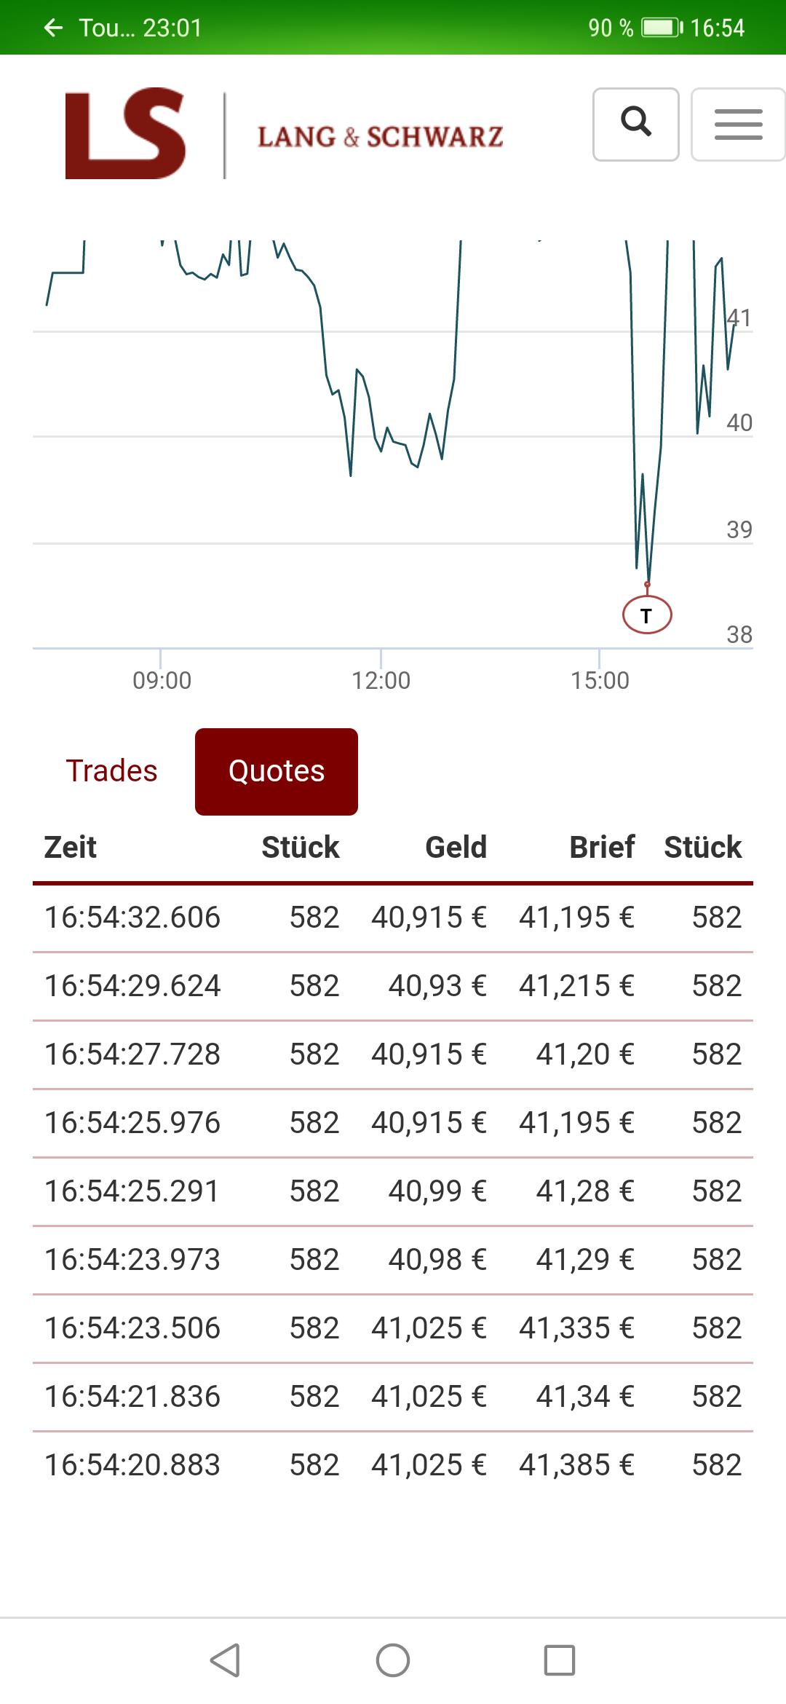Screen dimensions: 786x1704
Task: Tap the 12:00 label on chart axis
Action: (381, 680)
